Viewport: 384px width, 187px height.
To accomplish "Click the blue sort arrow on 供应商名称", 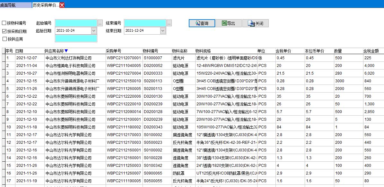I will (x=66, y=51).
